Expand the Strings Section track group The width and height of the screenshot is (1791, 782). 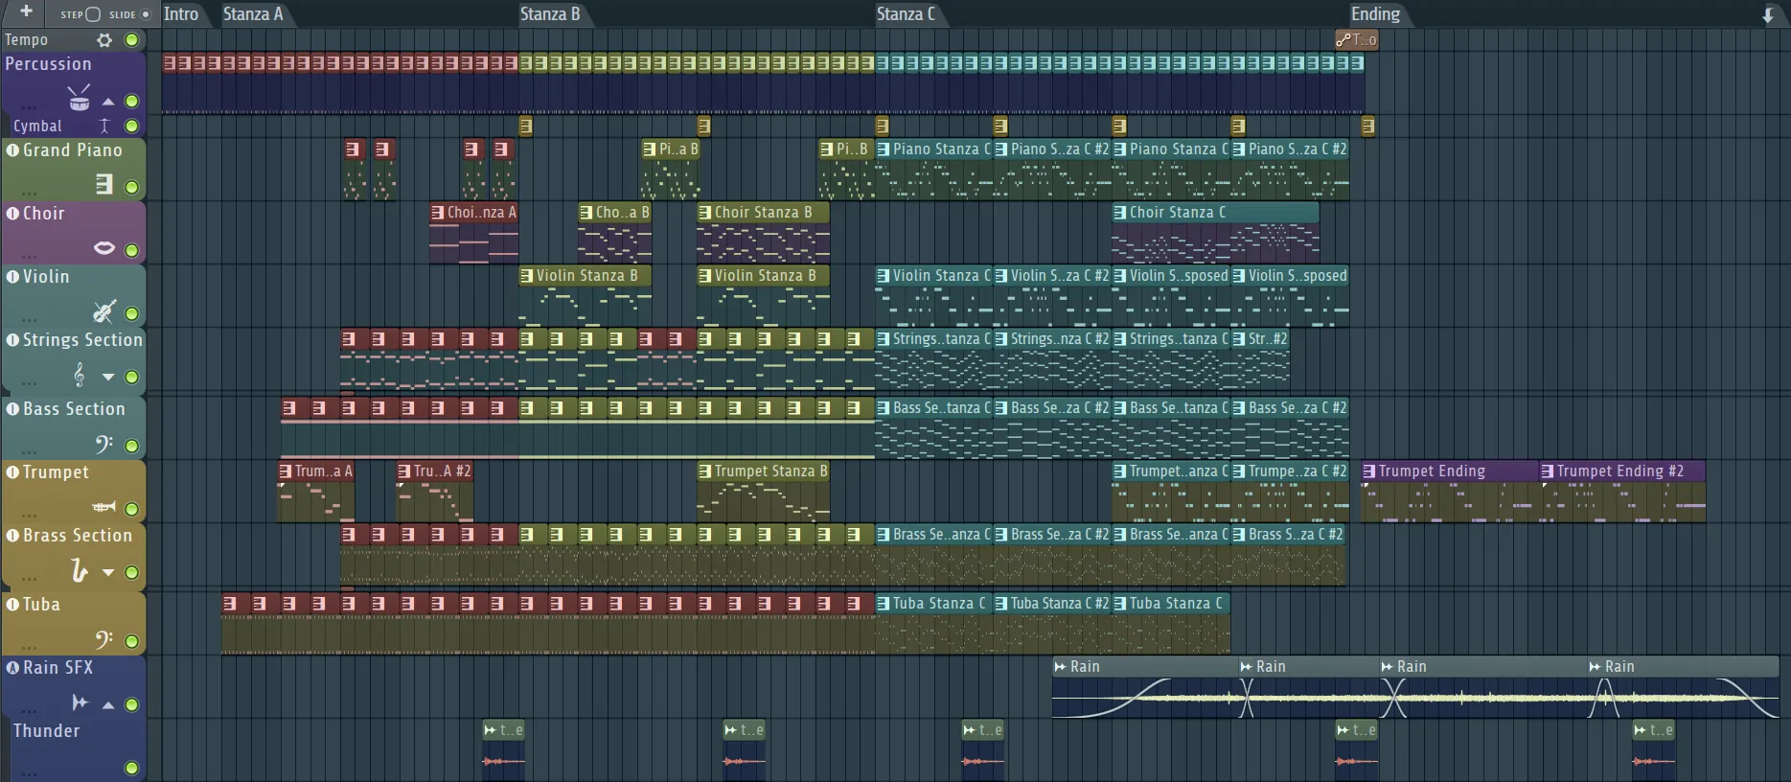tap(108, 378)
